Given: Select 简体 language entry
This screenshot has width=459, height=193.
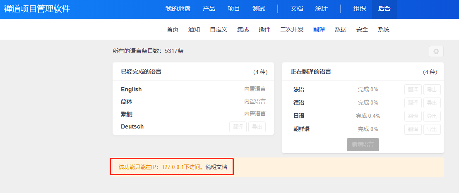Looking at the screenshot, I should pyautogui.click(x=127, y=102).
